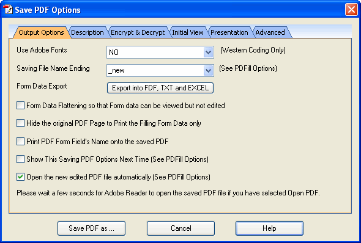Go to the Presentation tab
361x243 pixels.
tap(229, 32)
